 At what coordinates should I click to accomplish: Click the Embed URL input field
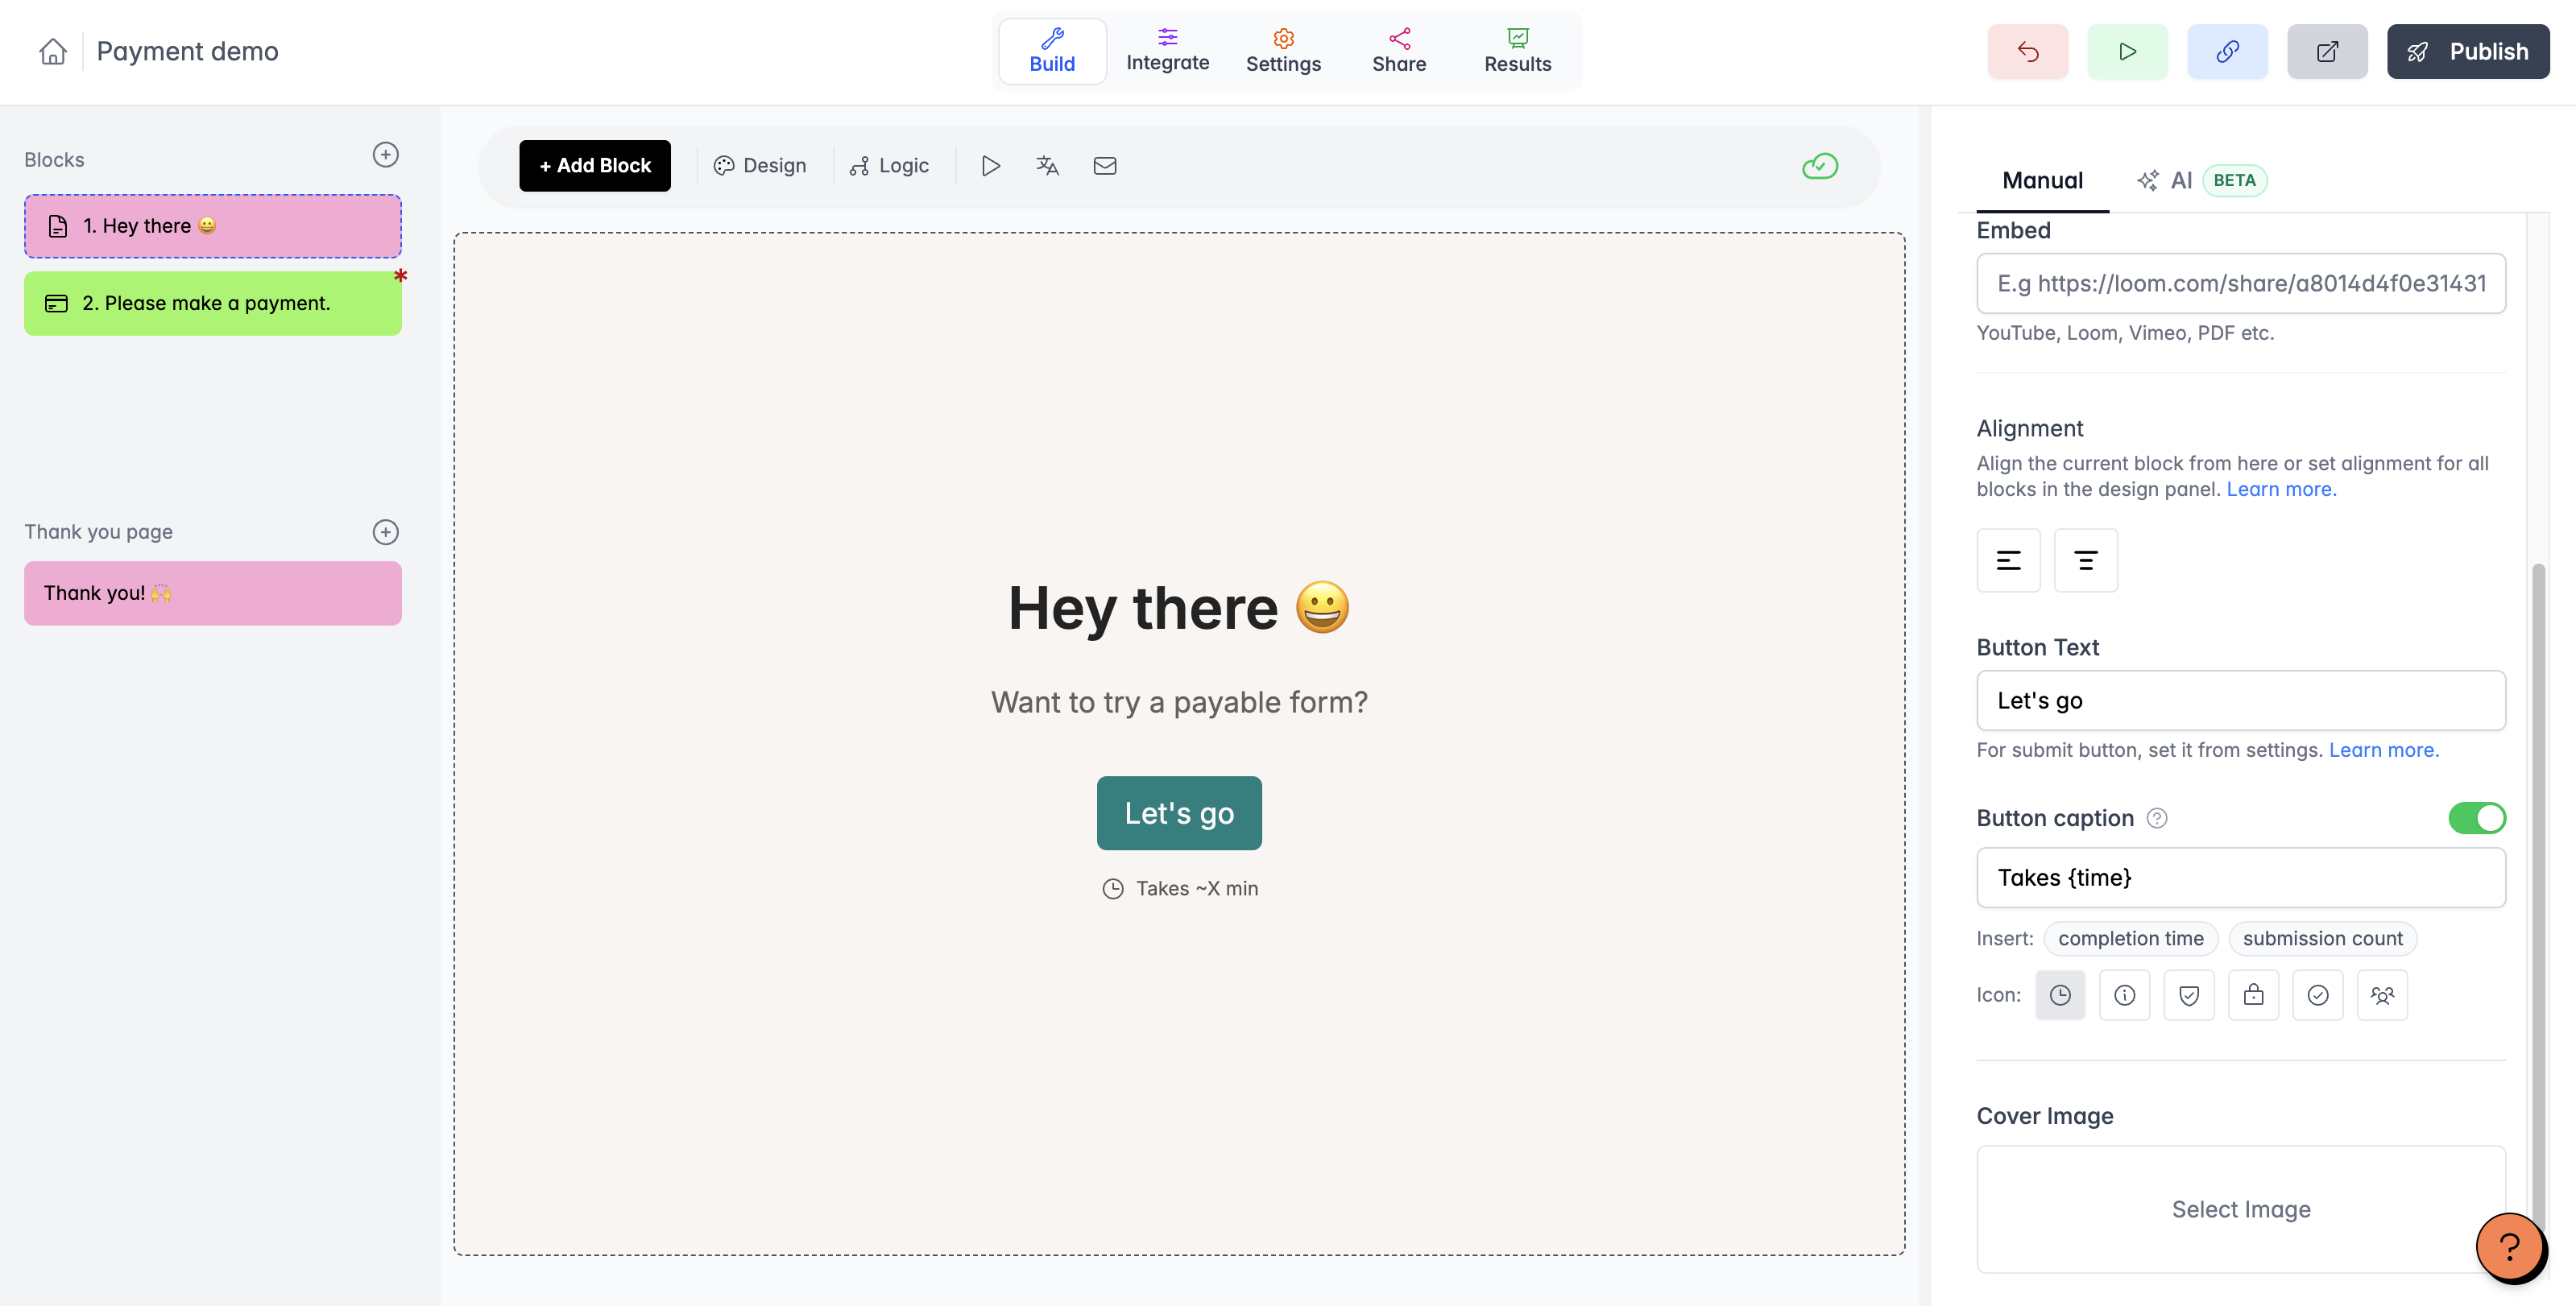click(2240, 283)
